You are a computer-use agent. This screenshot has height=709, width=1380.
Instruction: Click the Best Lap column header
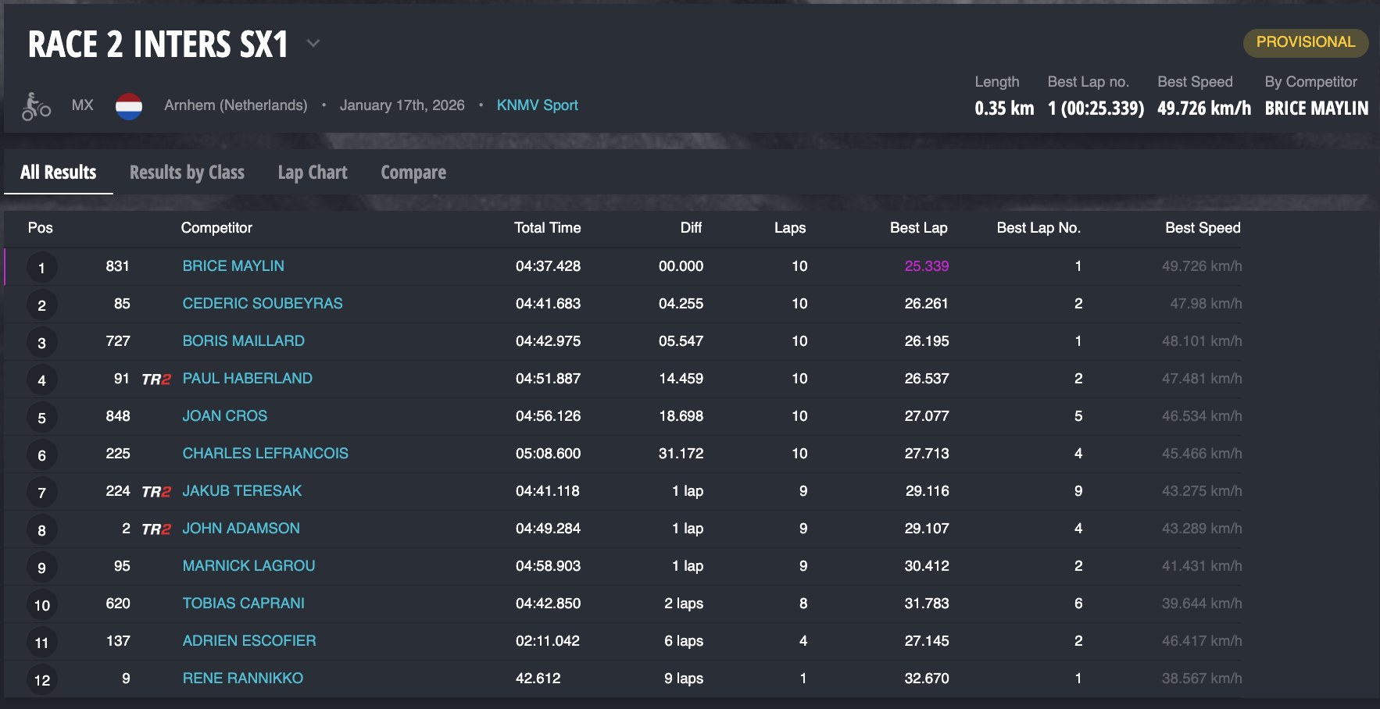(x=918, y=228)
